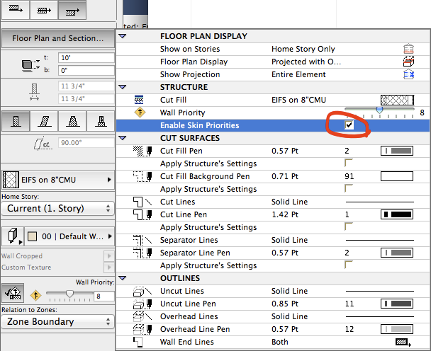Click the center reference line icon

(45, 10)
